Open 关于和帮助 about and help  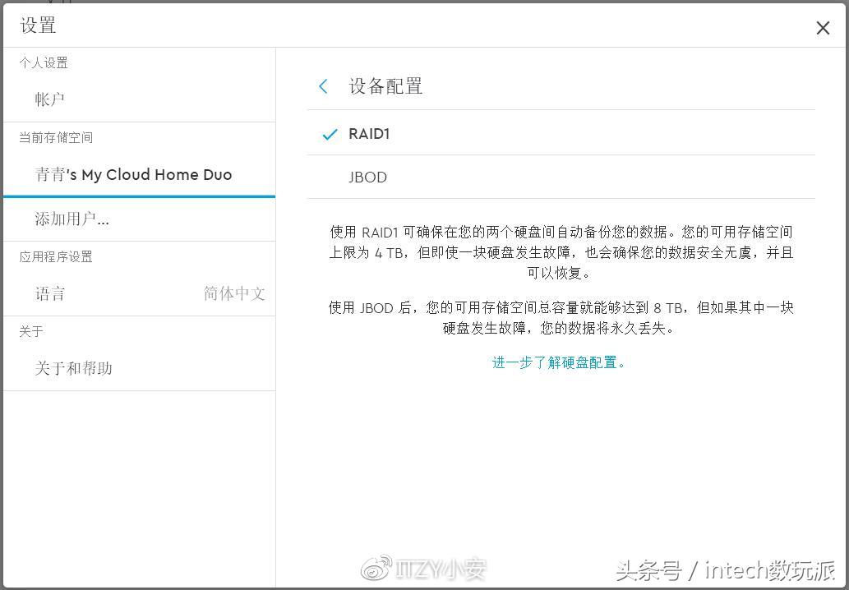(73, 368)
